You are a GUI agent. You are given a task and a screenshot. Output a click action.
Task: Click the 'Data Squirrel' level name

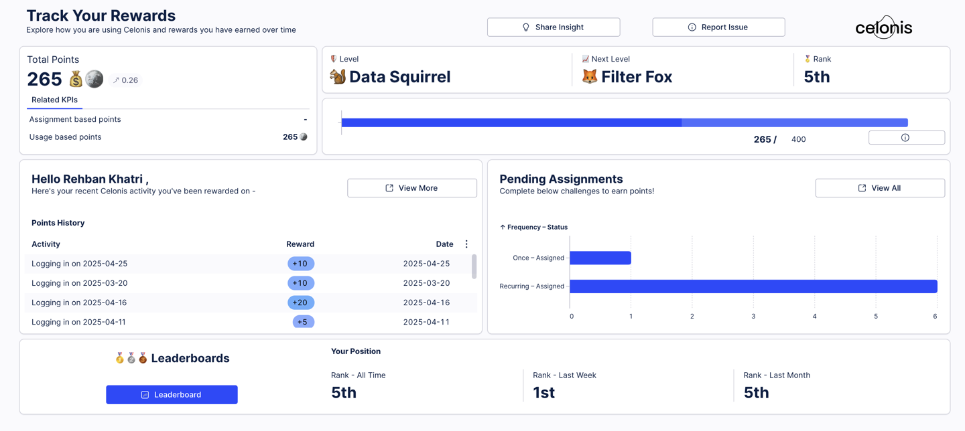(x=400, y=77)
